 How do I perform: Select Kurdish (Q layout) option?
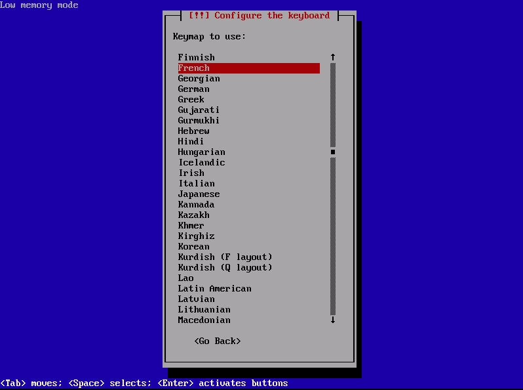[x=249, y=267]
